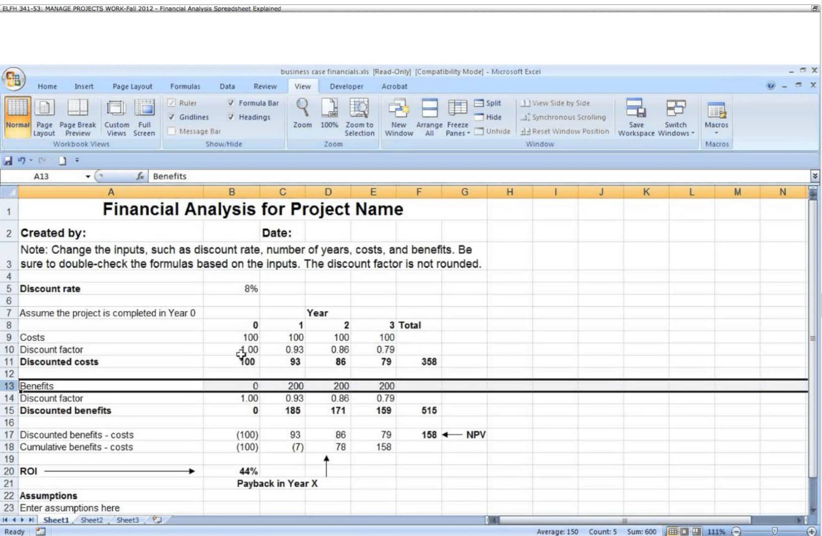822x536 pixels.
Task: Open the Freeze Panes dropdown
Action: click(457, 117)
